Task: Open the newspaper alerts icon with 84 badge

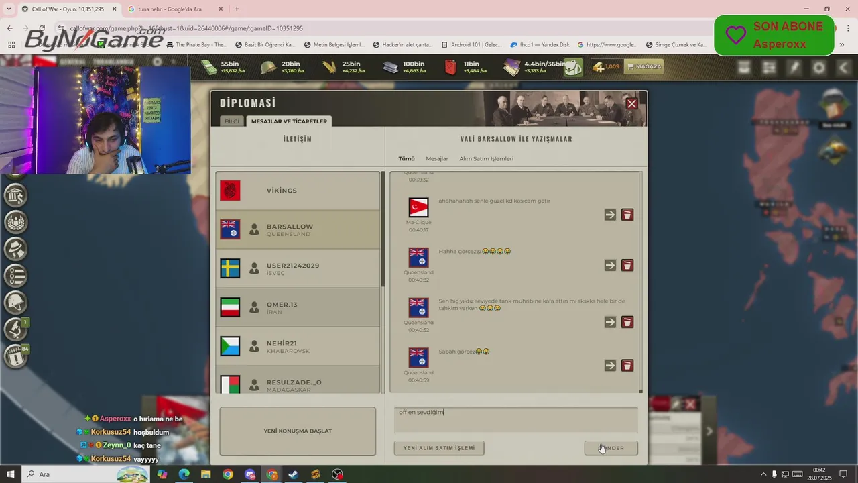Action: (x=15, y=356)
